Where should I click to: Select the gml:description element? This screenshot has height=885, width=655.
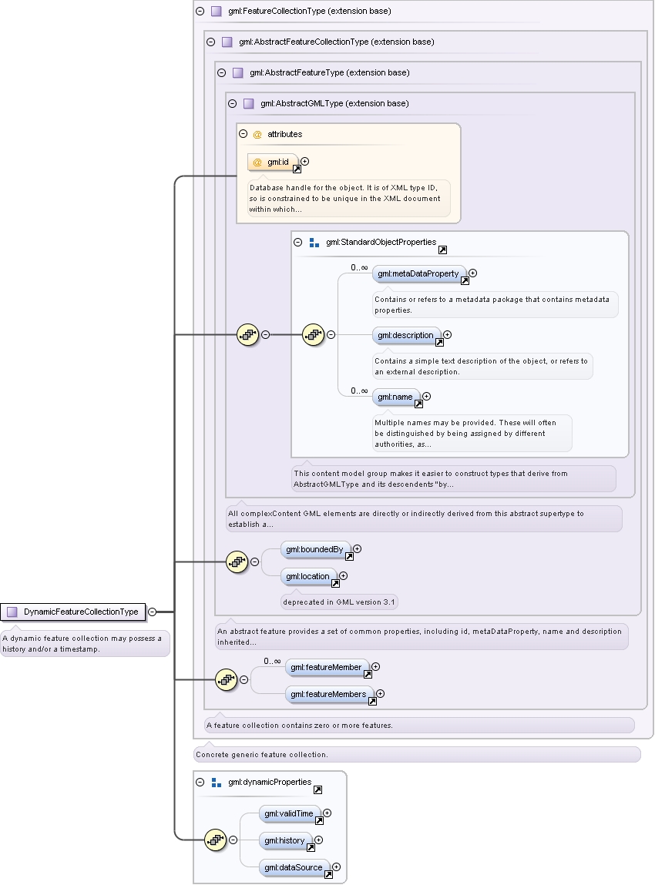[x=406, y=335]
